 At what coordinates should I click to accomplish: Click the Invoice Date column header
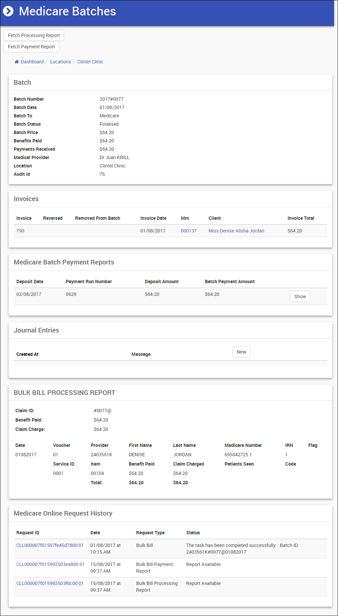[x=153, y=218]
